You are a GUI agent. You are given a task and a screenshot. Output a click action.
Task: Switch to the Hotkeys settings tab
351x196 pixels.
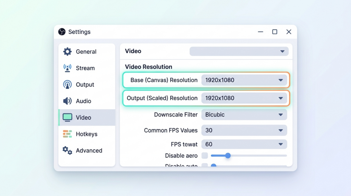[87, 134]
